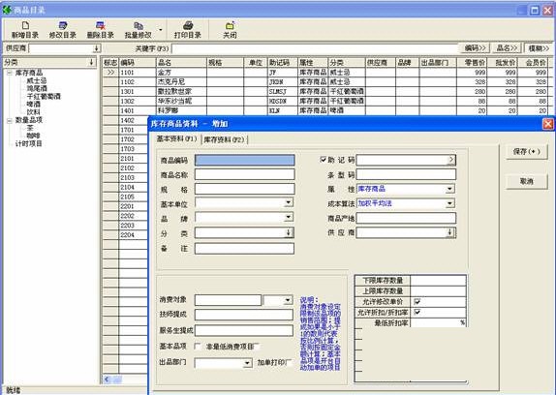Switch to the 库存资料(F2) tab
The height and width of the screenshot is (395, 556).
coord(224,139)
